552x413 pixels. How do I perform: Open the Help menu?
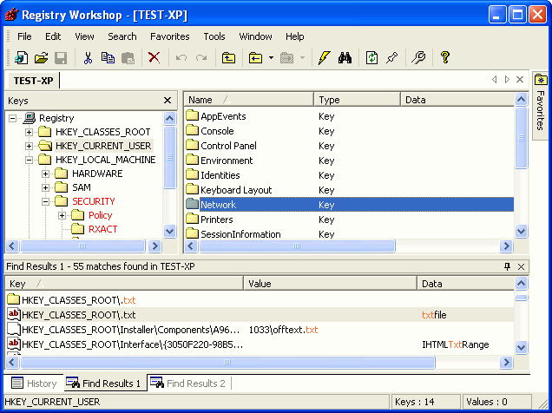294,36
